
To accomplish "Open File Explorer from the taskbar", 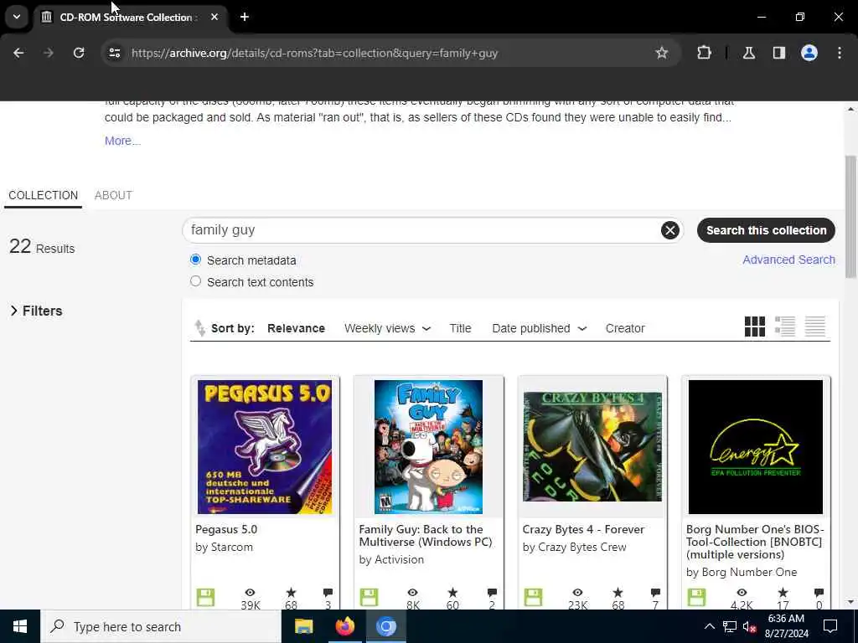I will pyautogui.click(x=303, y=626).
